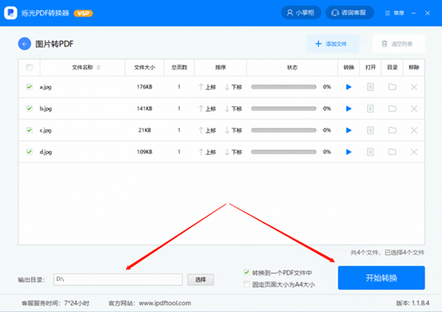Enable 固定页面大小为A4大小 checkbox
442x312 pixels.
247,284
